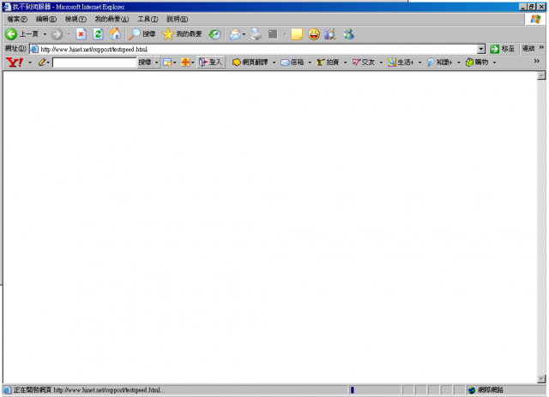Expand the 購物 shopping dropdown arrow

pyautogui.click(x=494, y=63)
